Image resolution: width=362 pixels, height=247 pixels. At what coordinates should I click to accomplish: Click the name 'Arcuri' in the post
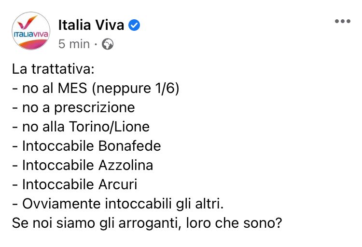pyautogui.click(x=118, y=184)
